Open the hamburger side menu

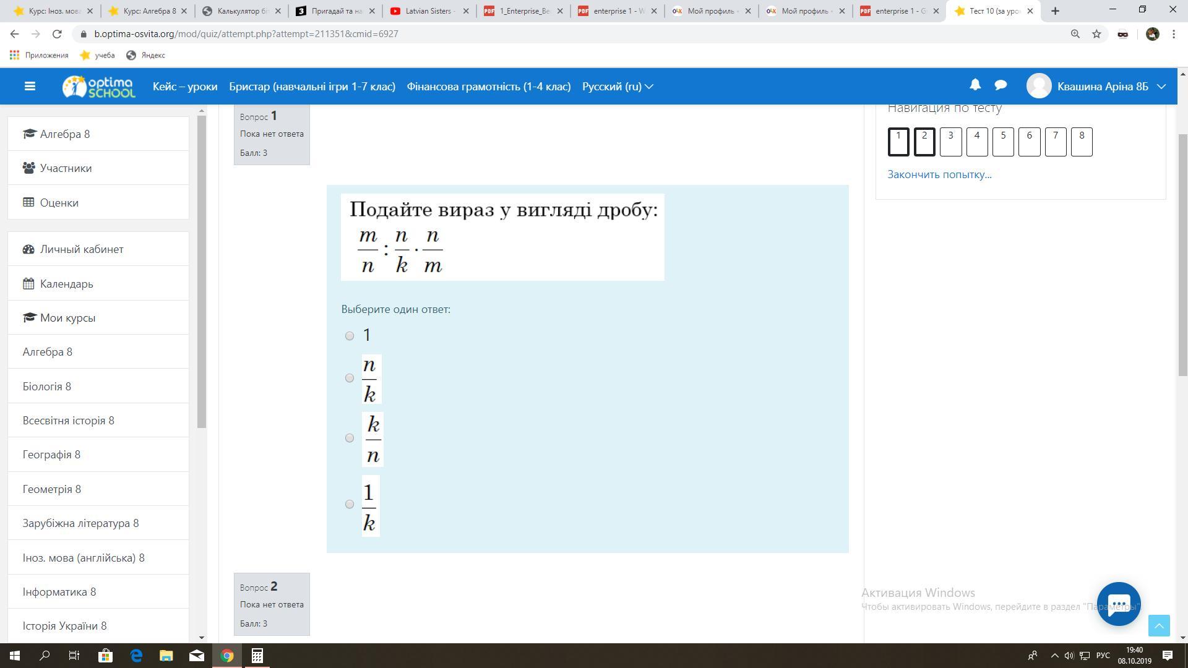coord(30,87)
